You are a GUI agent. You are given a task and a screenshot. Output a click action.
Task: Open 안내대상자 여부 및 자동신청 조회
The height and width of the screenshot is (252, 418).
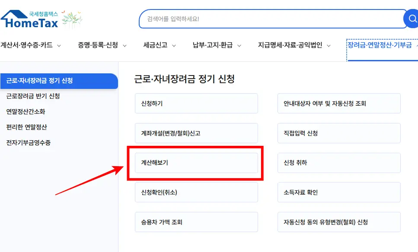click(338, 103)
